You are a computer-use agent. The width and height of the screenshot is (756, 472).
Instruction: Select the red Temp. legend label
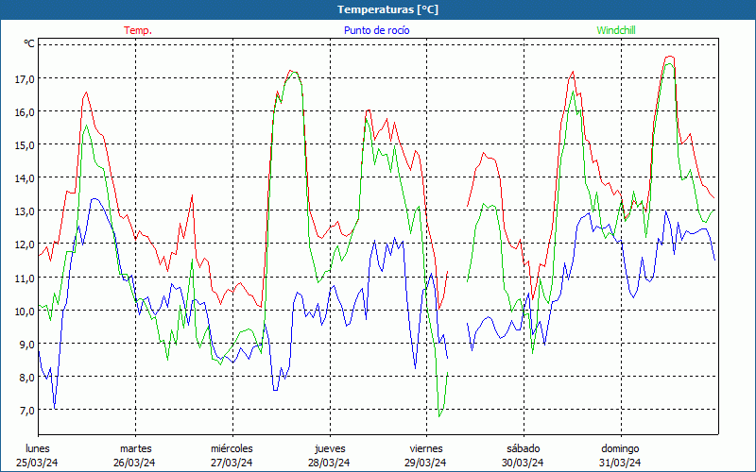[138, 30]
